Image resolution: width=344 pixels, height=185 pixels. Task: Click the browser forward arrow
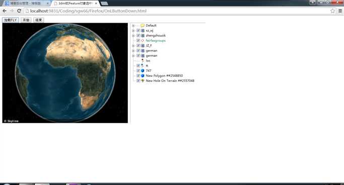point(12,11)
